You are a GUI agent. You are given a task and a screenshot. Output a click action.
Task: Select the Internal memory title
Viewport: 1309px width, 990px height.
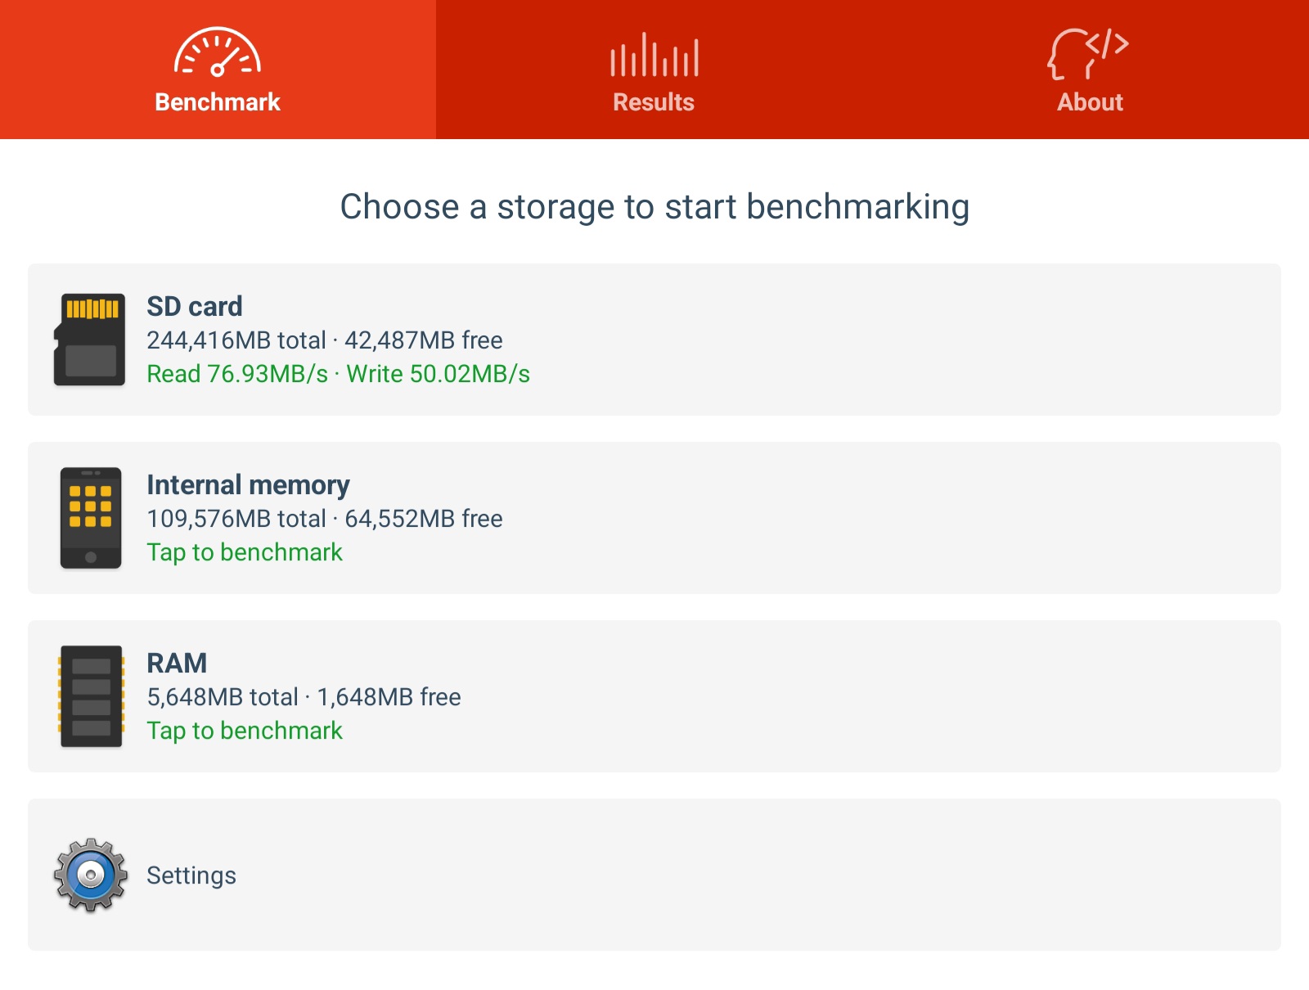pos(248,484)
